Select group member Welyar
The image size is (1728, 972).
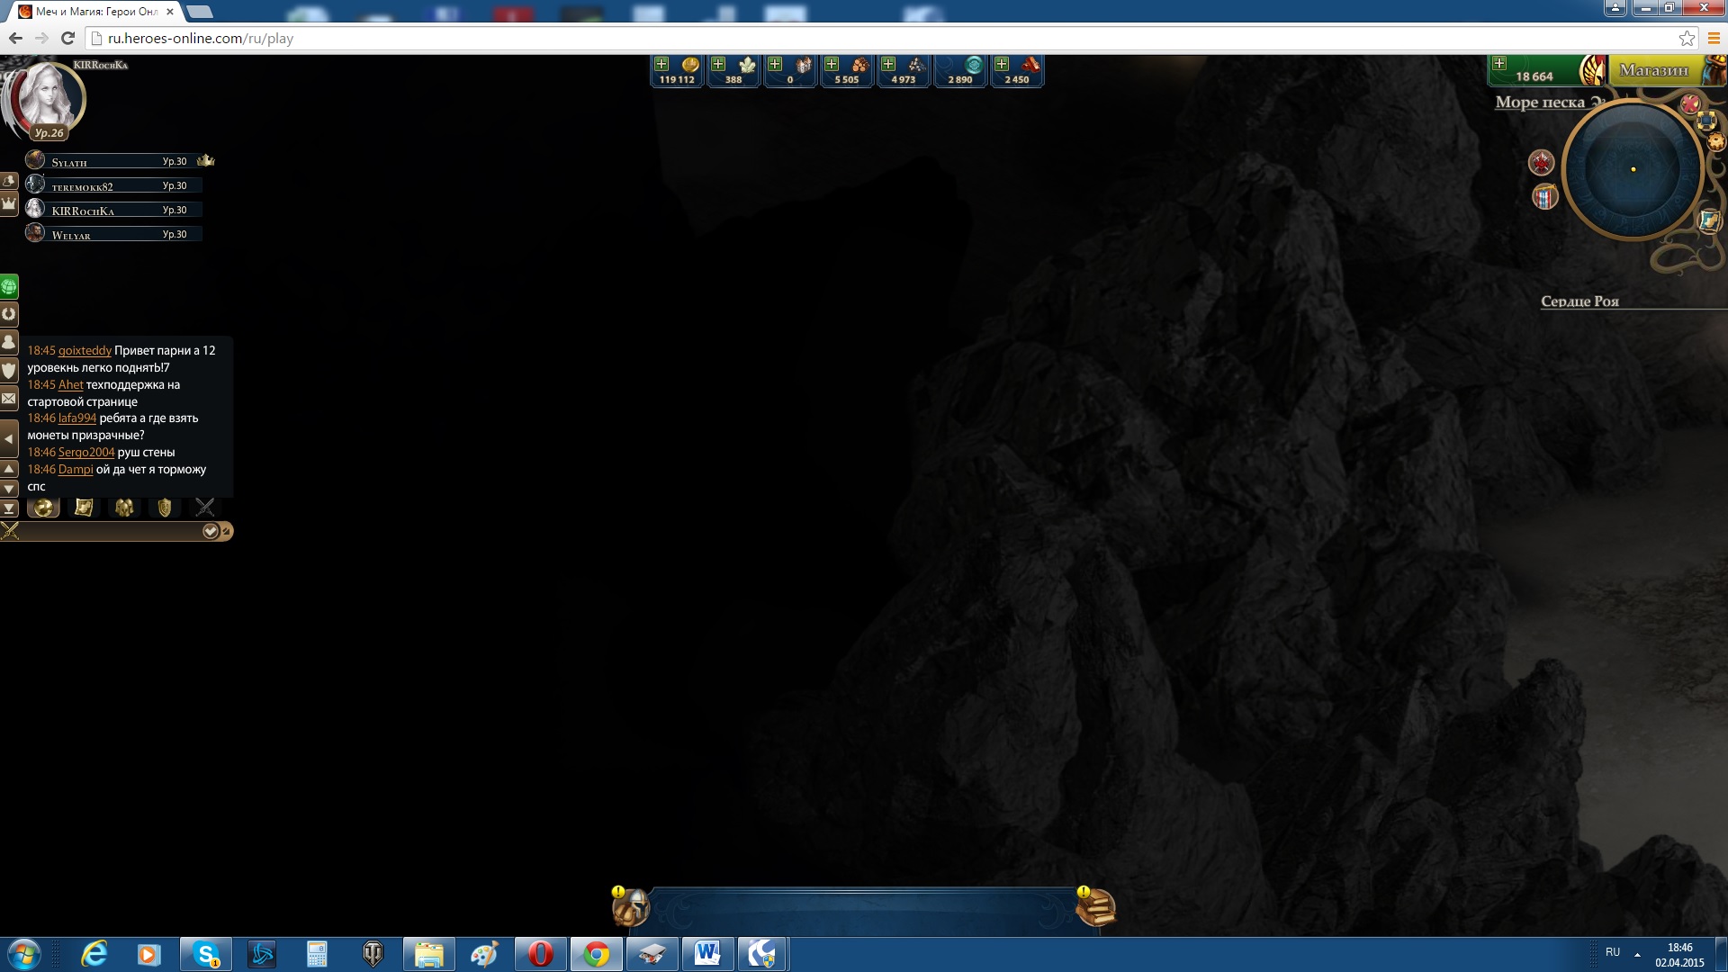click(x=112, y=234)
